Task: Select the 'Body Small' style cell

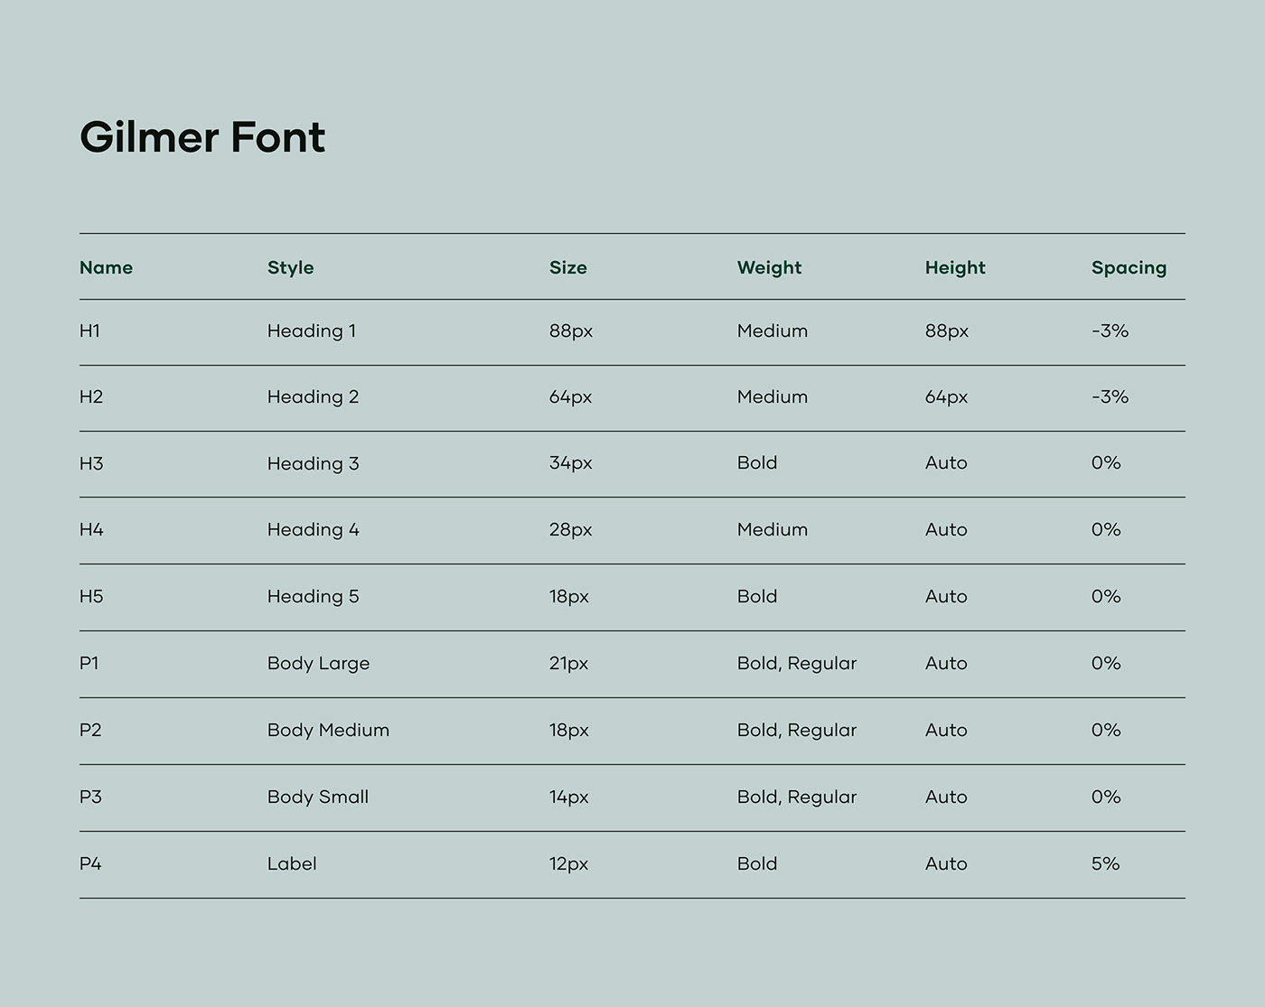Action: click(318, 797)
